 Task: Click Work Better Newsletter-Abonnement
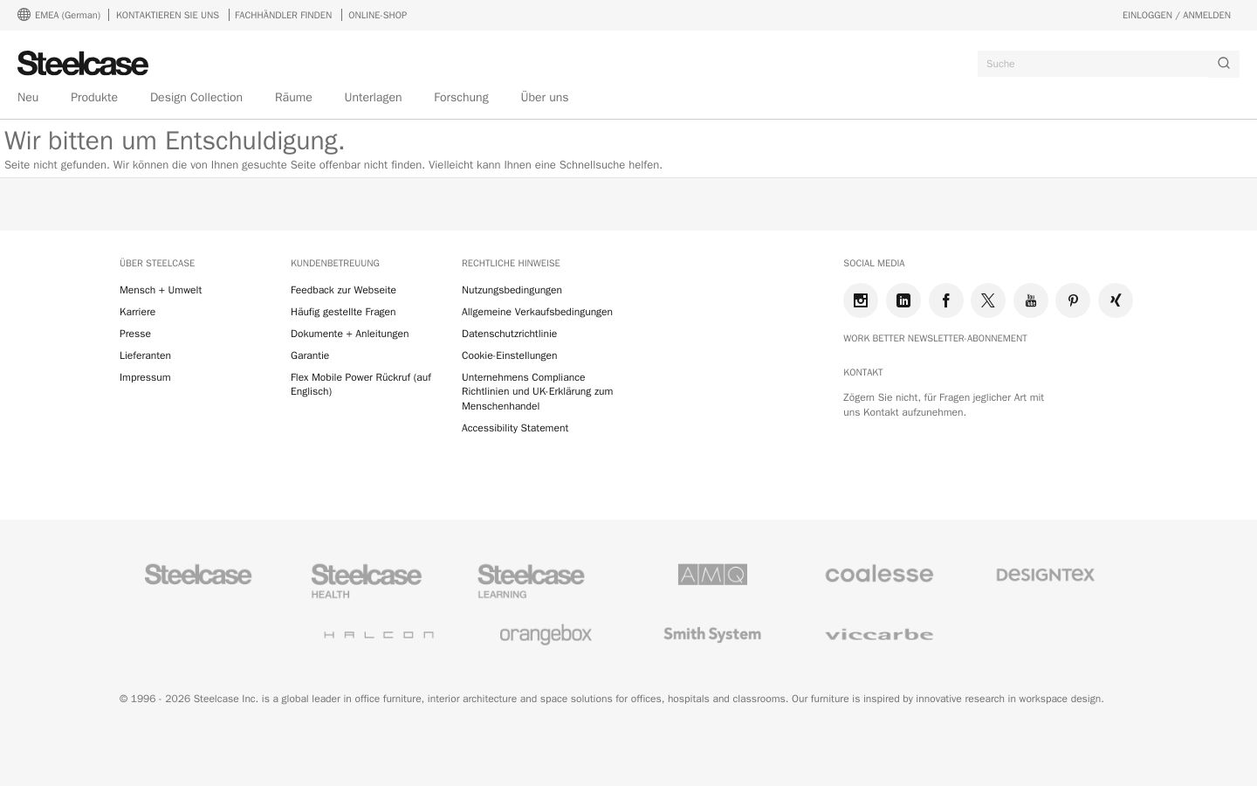(x=935, y=338)
